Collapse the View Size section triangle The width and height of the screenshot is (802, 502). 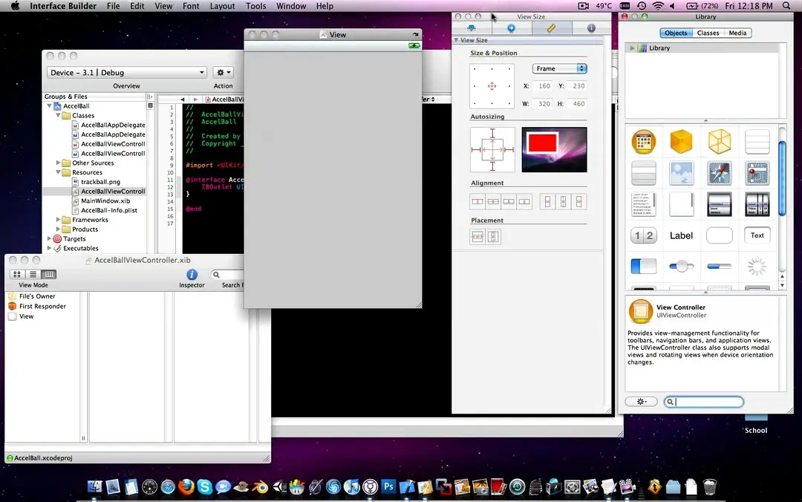[x=456, y=40]
